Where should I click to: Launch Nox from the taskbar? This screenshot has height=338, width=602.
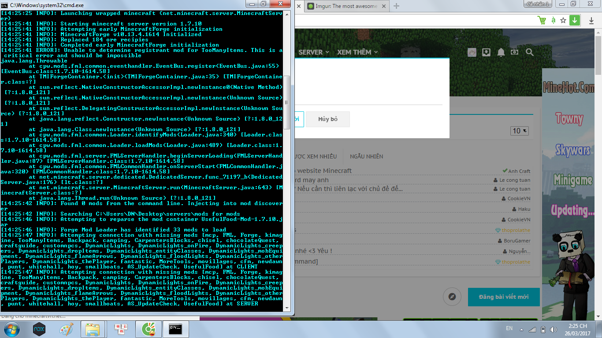[x=39, y=329]
